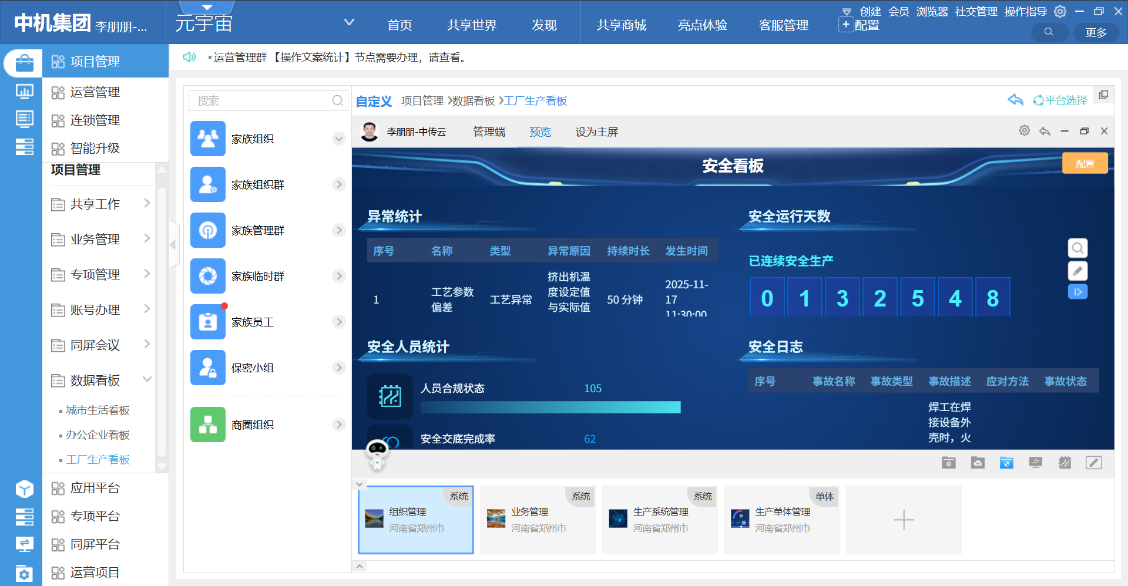Click the orange 配置 button
The image size is (1128, 586).
(x=1085, y=164)
